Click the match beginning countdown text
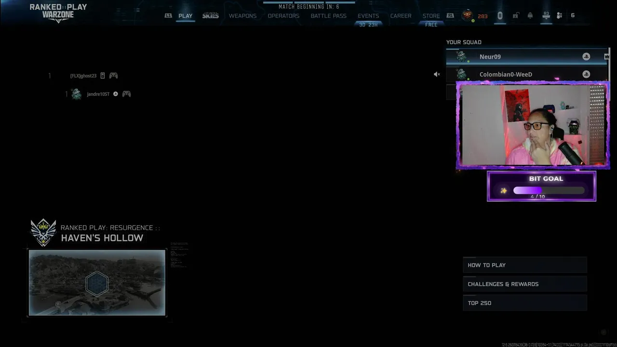 (x=309, y=7)
